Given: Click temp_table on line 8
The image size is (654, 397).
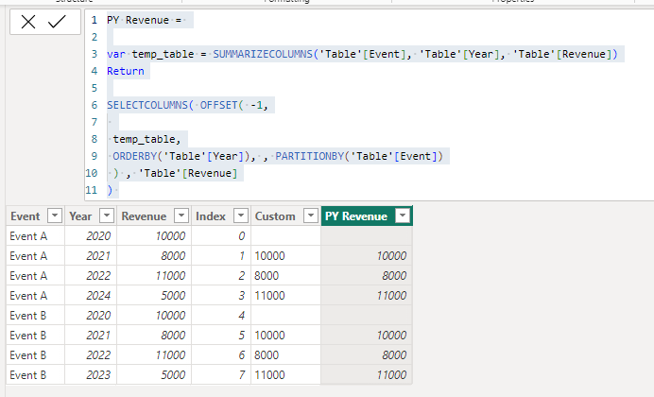Looking at the screenshot, I should pos(146,139).
